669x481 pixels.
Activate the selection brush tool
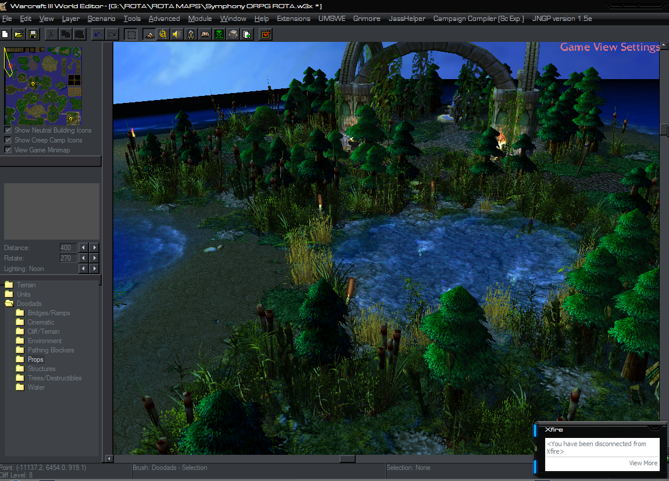(x=131, y=34)
